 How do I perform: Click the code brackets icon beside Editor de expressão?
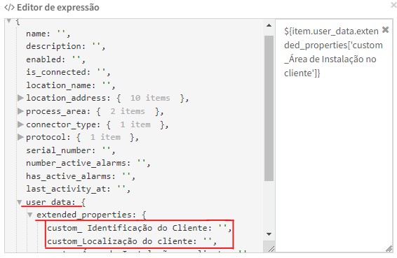click(9, 7)
